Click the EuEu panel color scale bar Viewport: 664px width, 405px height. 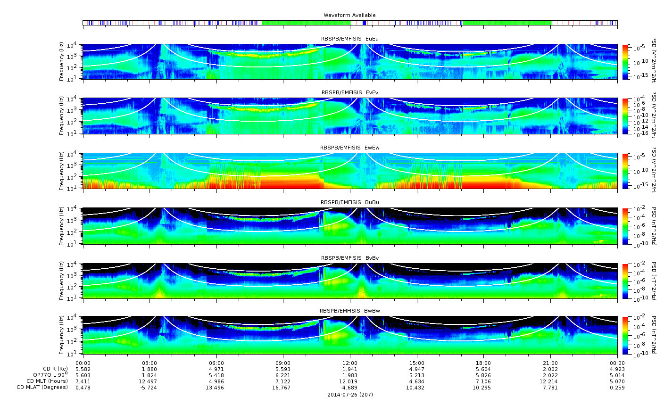tap(626, 62)
